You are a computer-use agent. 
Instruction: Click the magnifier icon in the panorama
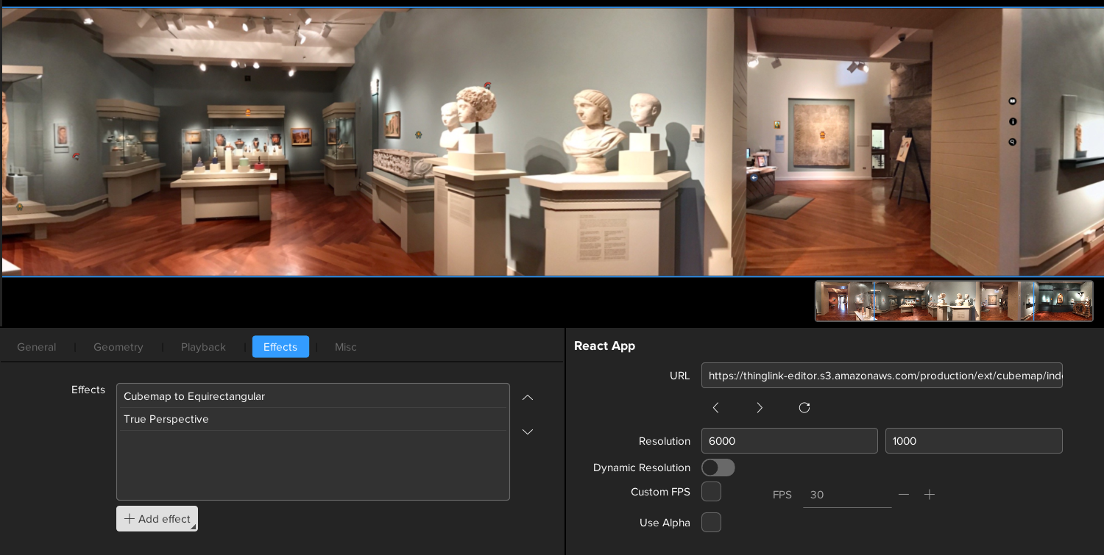click(1013, 142)
